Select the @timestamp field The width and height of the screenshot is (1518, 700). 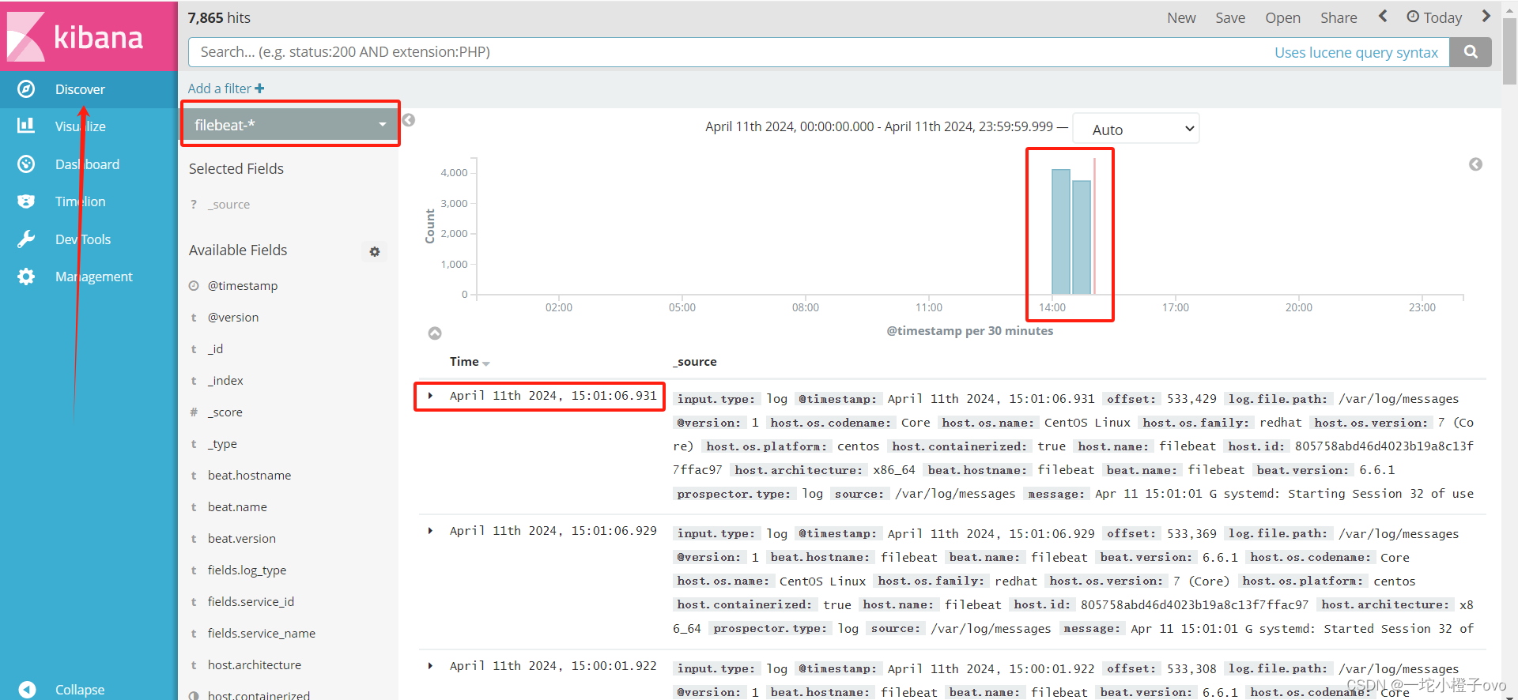pos(243,286)
